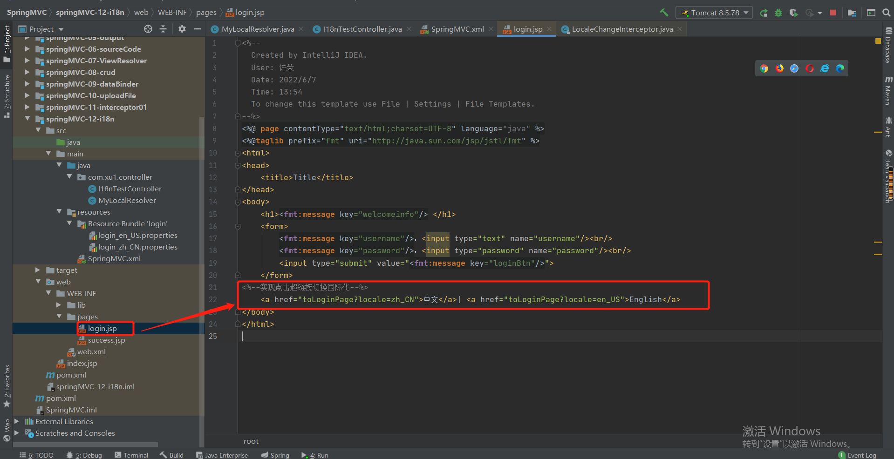Click springMVC-12-i18n breadcrumb in navigation bar
The image size is (894, 459).
pyautogui.click(x=90, y=12)
